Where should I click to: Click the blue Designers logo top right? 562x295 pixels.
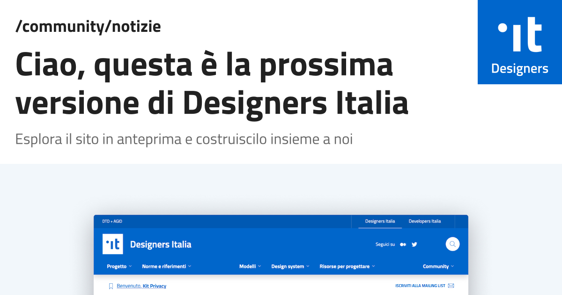point(519,42)
